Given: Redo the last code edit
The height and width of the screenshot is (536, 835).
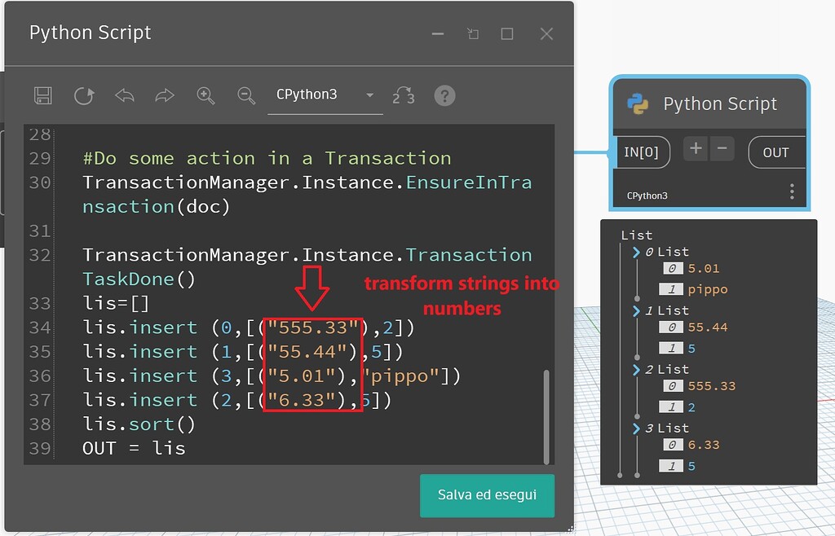Looking at the screenshot, I should pos(165,95).
